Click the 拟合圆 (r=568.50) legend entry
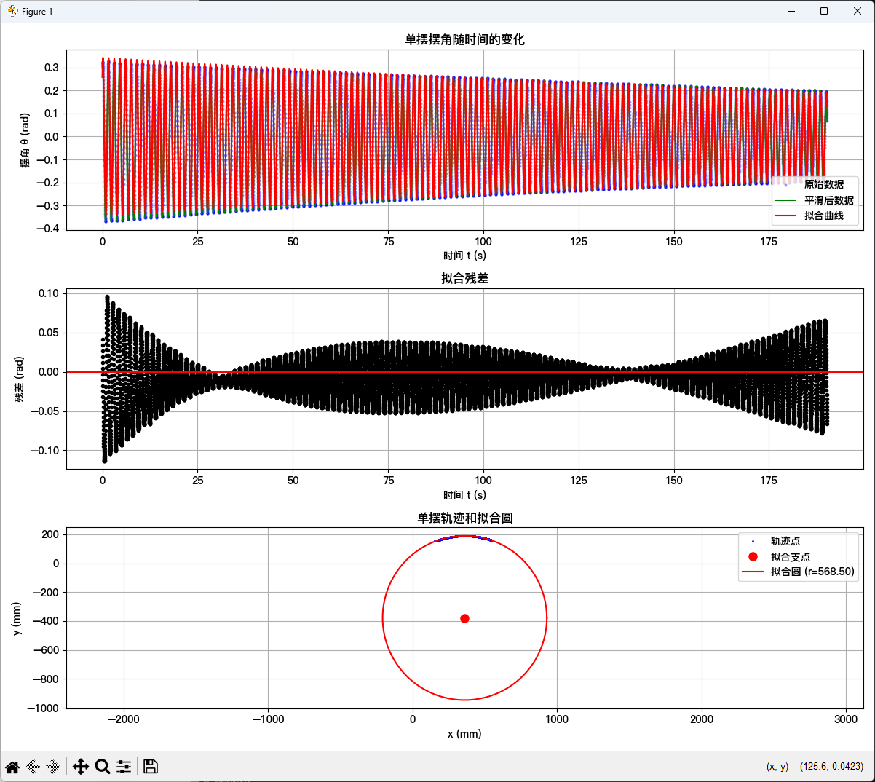 (x=812, y=572)
